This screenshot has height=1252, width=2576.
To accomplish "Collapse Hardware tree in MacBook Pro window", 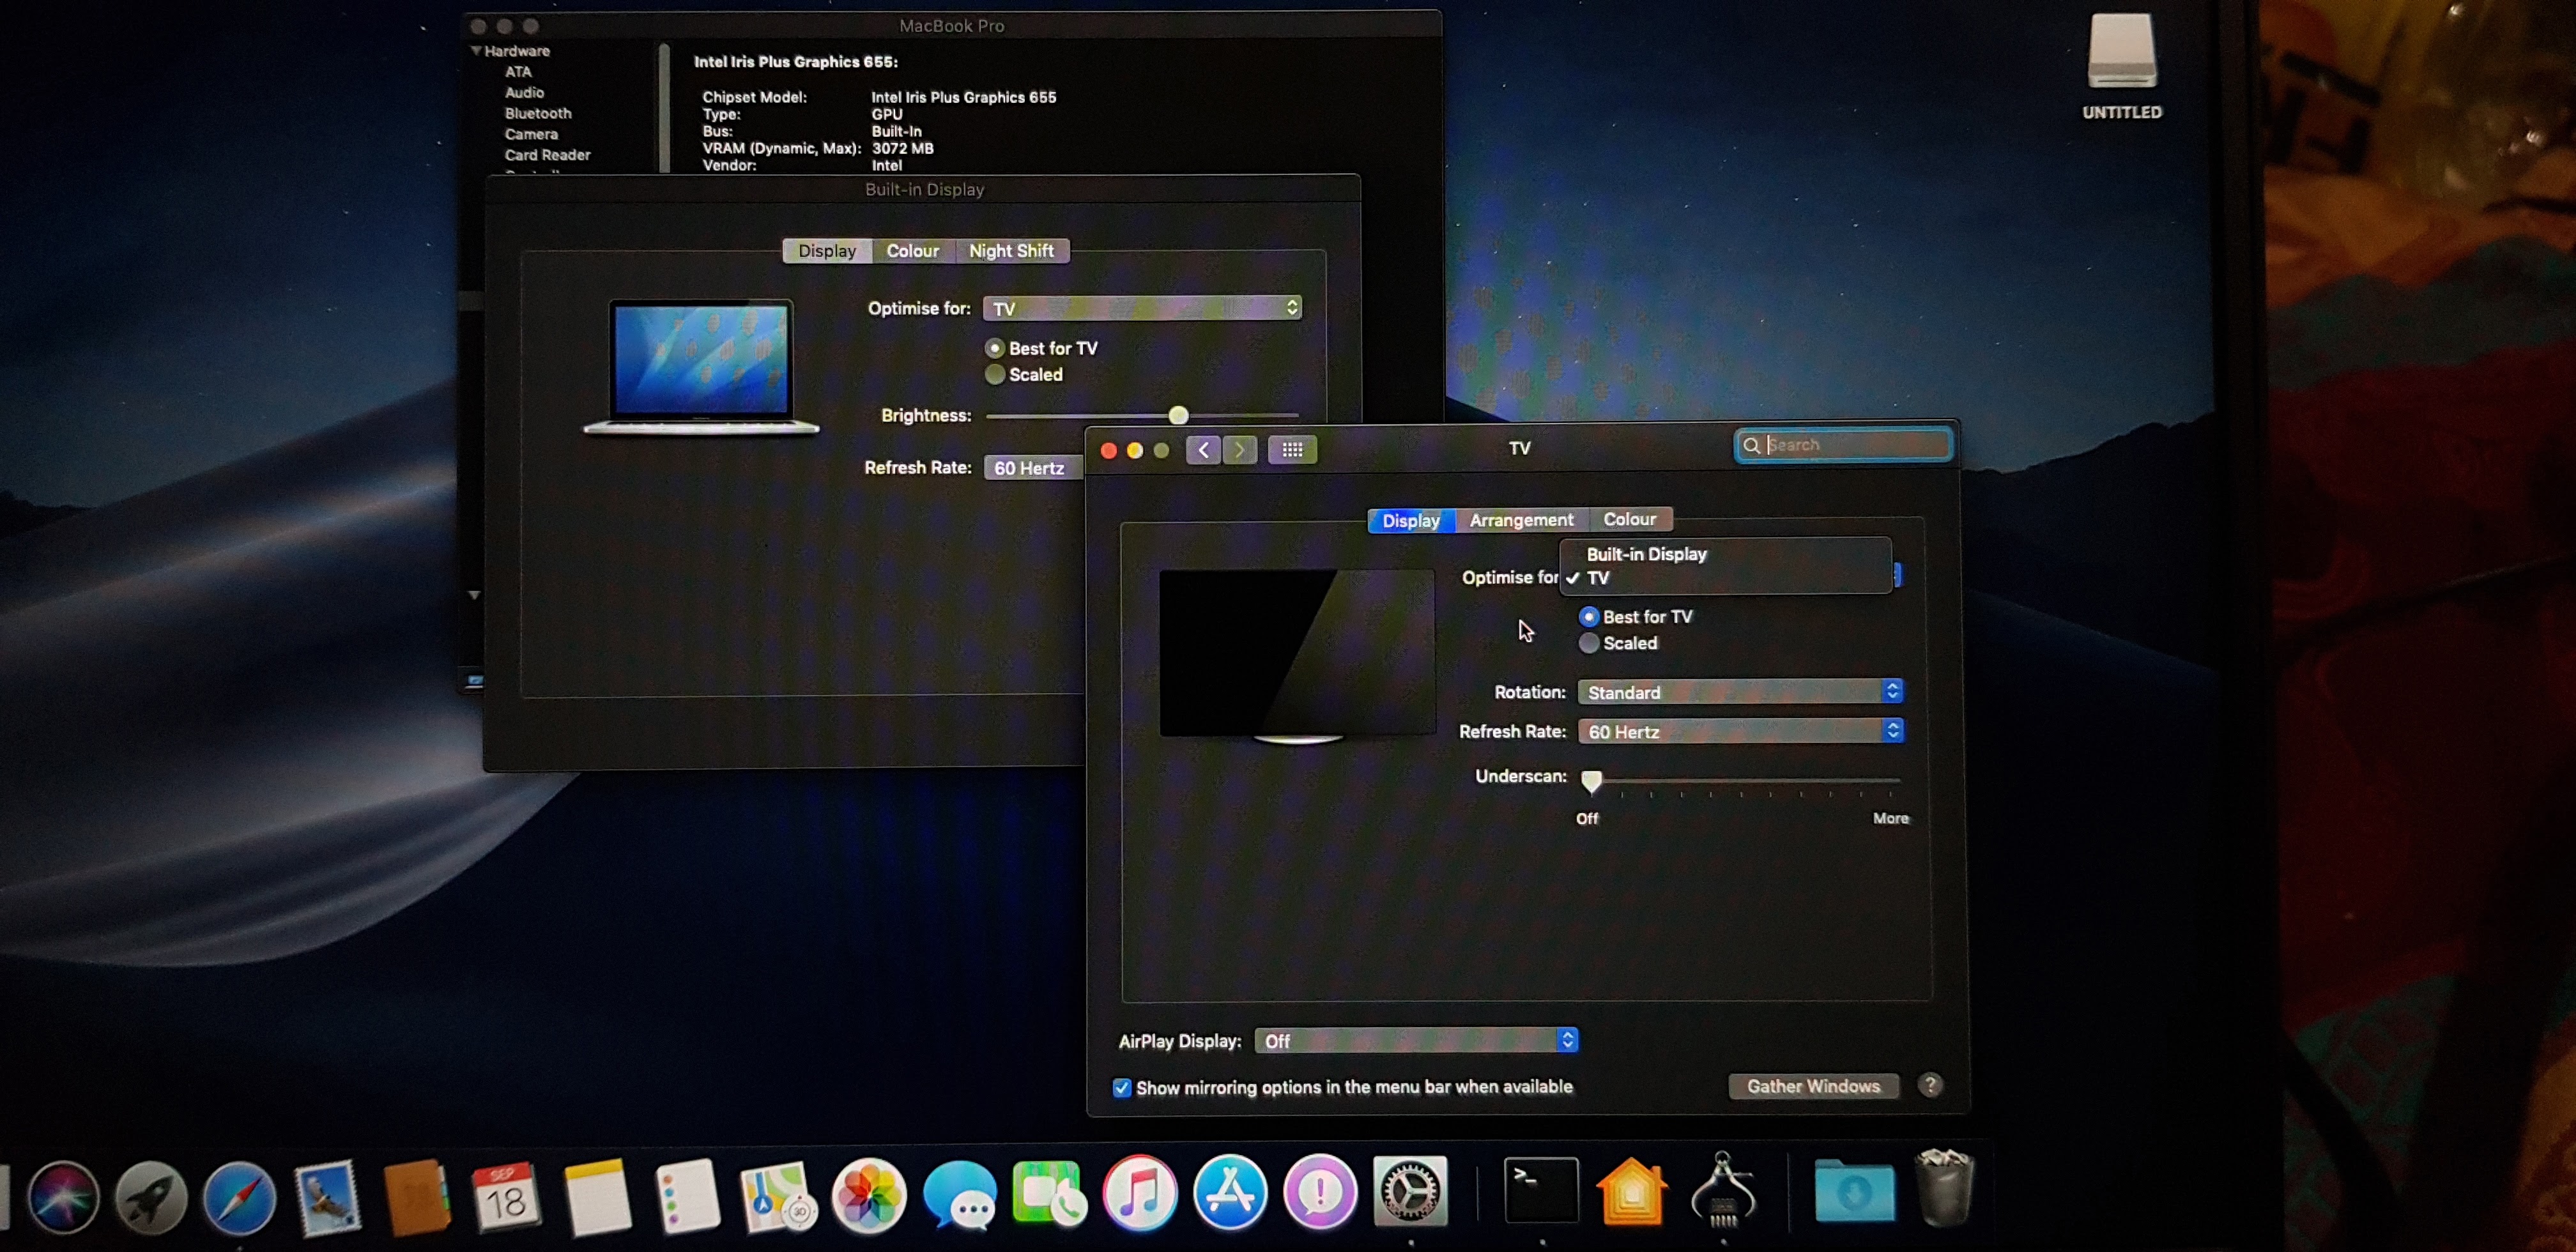I will click(x=476, y=51).
